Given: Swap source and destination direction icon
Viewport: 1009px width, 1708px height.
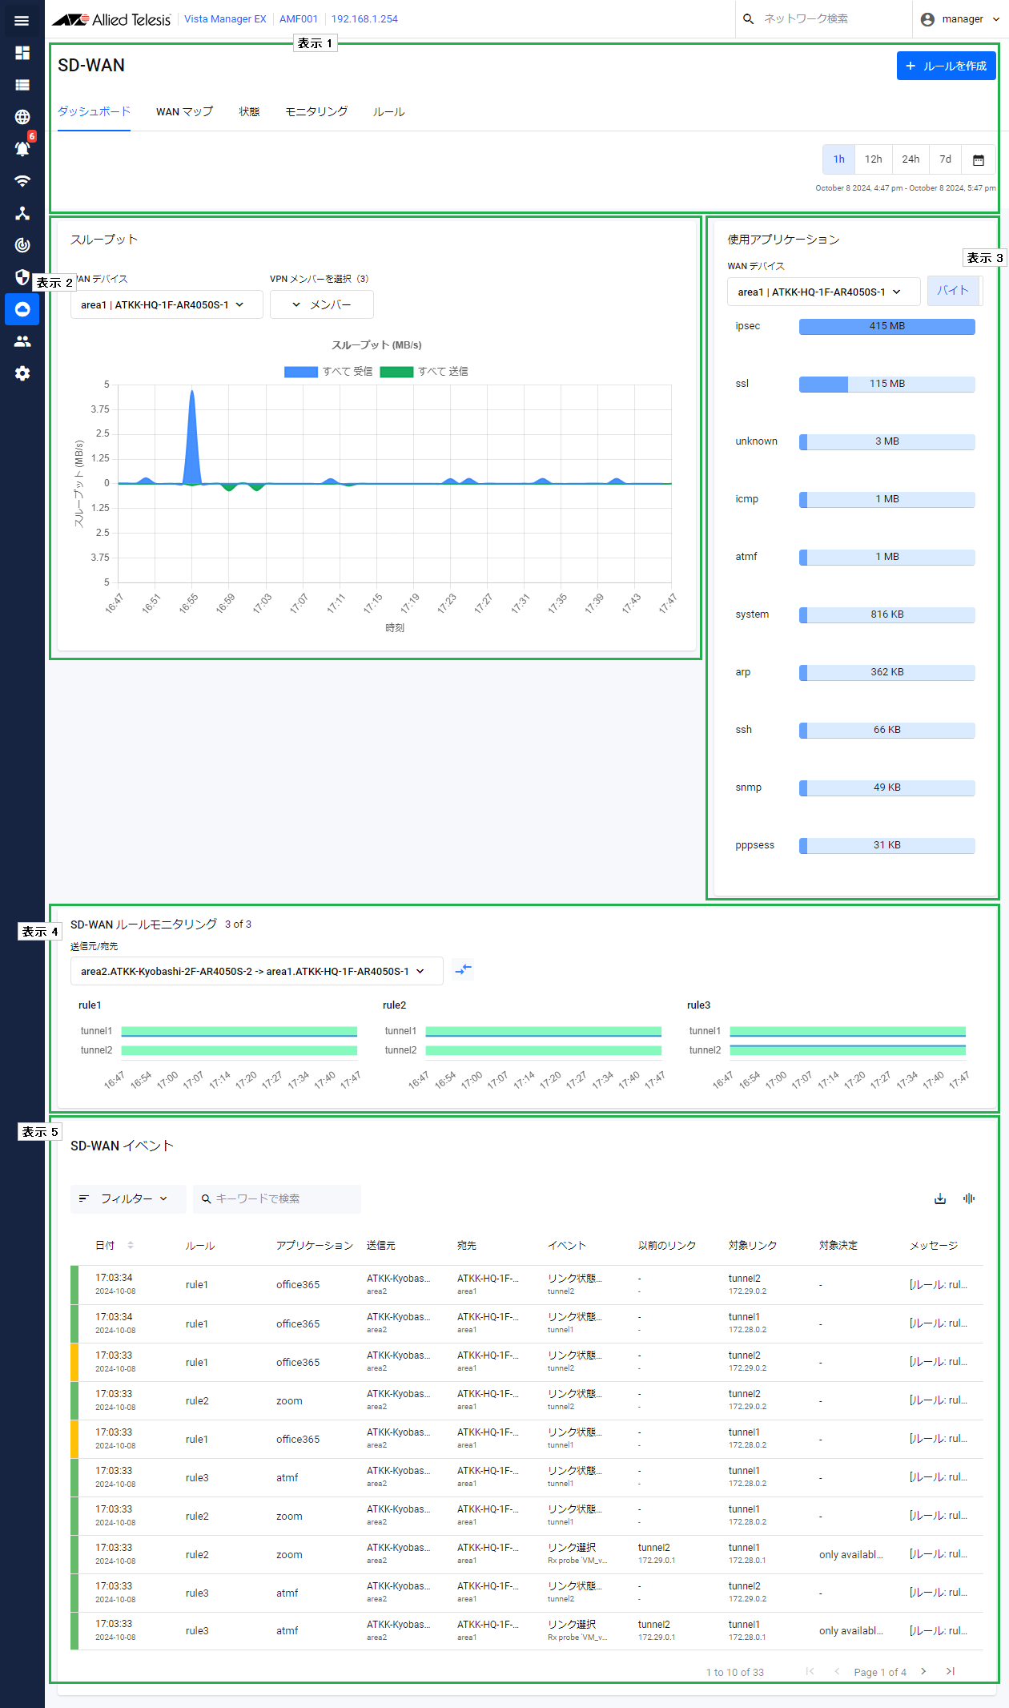Looking at the screenshot, I should pyautogui.click(x=463, y=970).
